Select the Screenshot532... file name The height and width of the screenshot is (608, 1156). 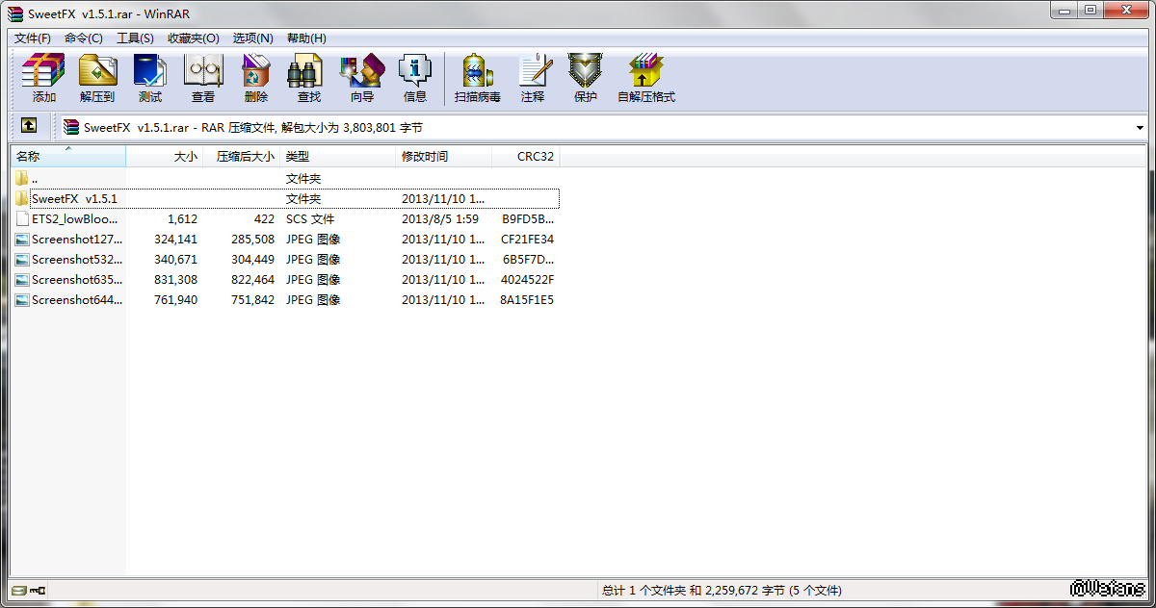pos(77,259)
